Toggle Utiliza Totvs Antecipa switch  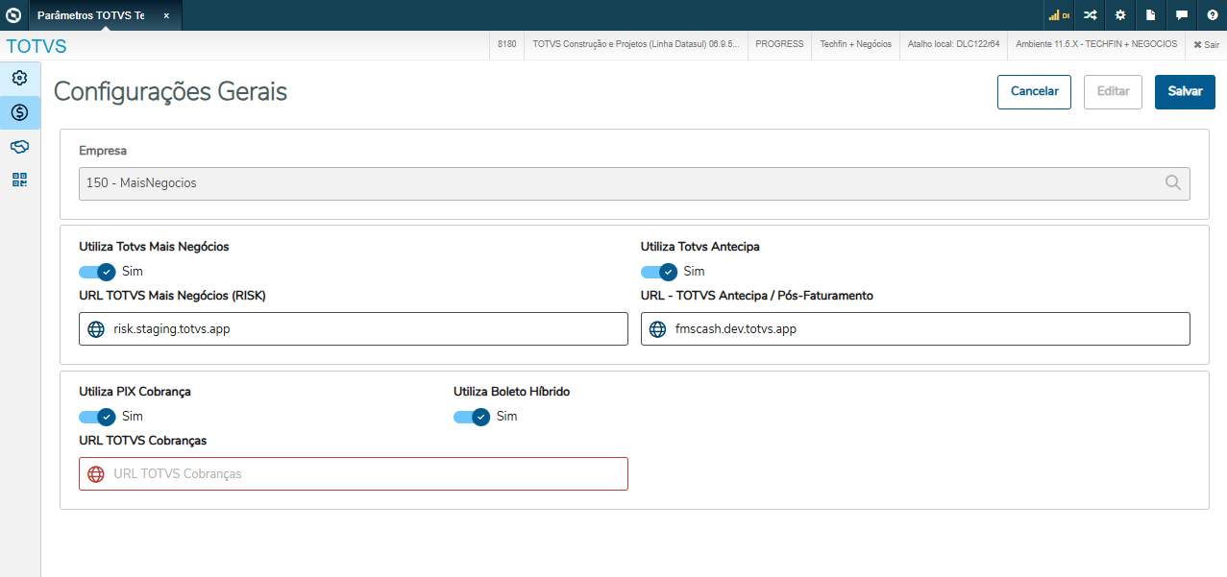click(x=659, y=272)
